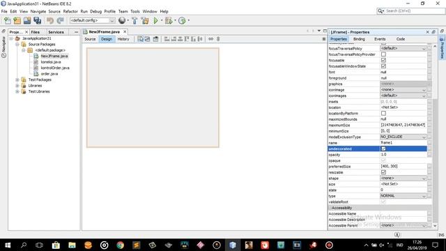Toggle the focusable checkbox
The width and height of the screenshot is (446, 251).
(383, 60)
